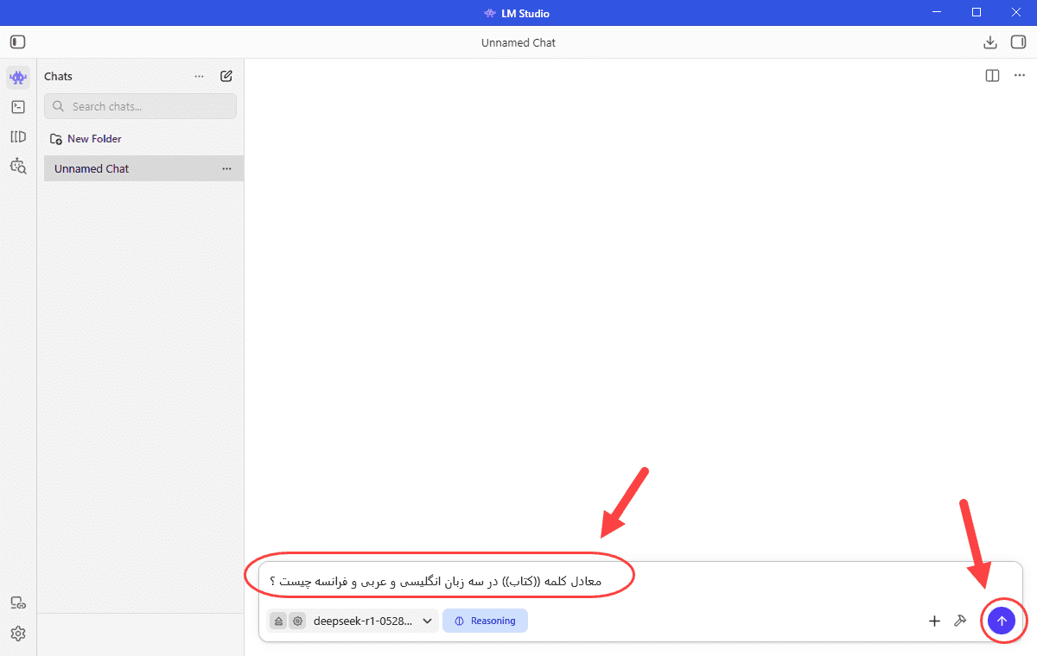Open My Models library icon
Image resolution: width=1037 pixels, height=656 pixels.
coord(18,136)
